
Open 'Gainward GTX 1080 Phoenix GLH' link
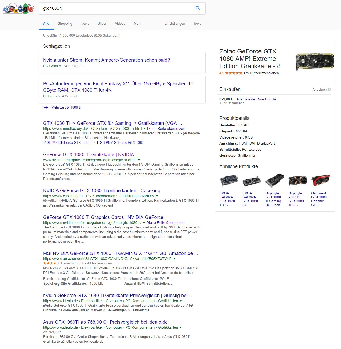coord(319,199)
